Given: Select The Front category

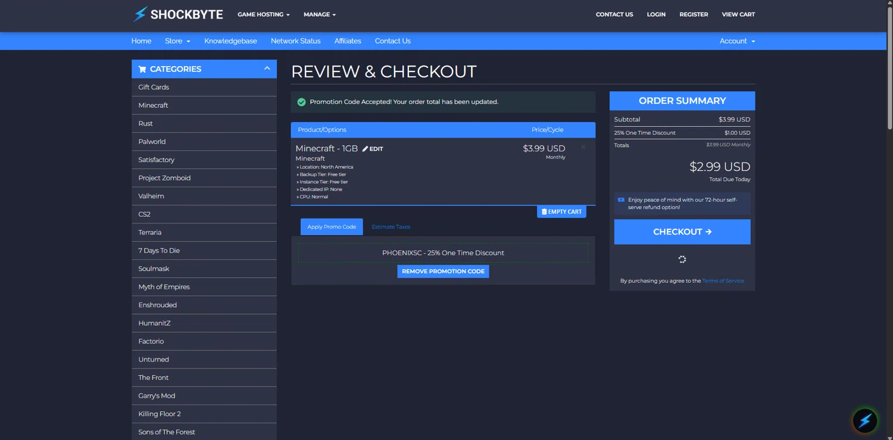Looking at the screenshot, I should [x=204, y=377].
